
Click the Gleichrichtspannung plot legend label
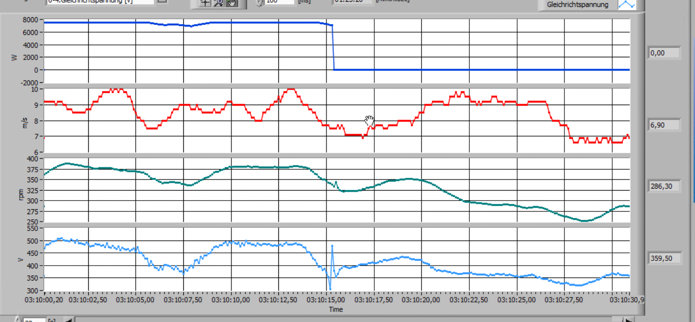click(x=578, y=5)
